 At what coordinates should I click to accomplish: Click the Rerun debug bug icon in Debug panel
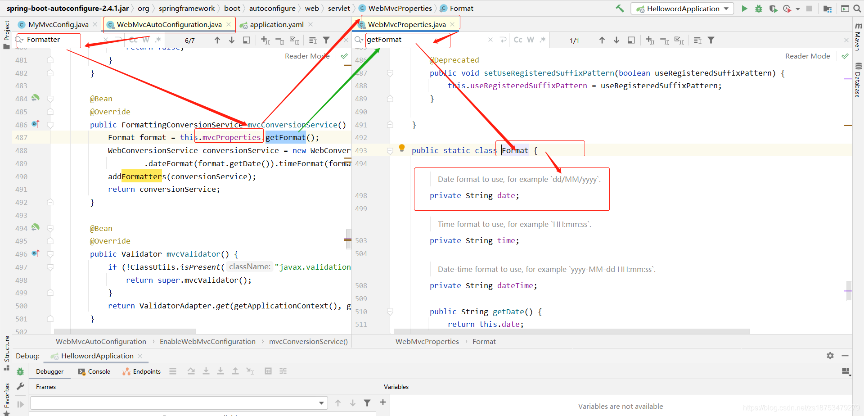[20, 371]
